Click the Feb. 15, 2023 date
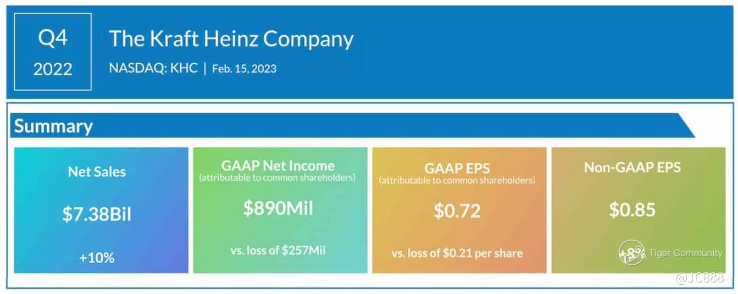The height and width of the screenshot is (294, 738). click(244, 69)
